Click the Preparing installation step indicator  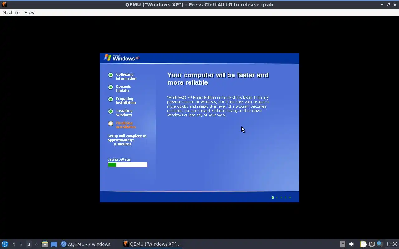(110, 99)
